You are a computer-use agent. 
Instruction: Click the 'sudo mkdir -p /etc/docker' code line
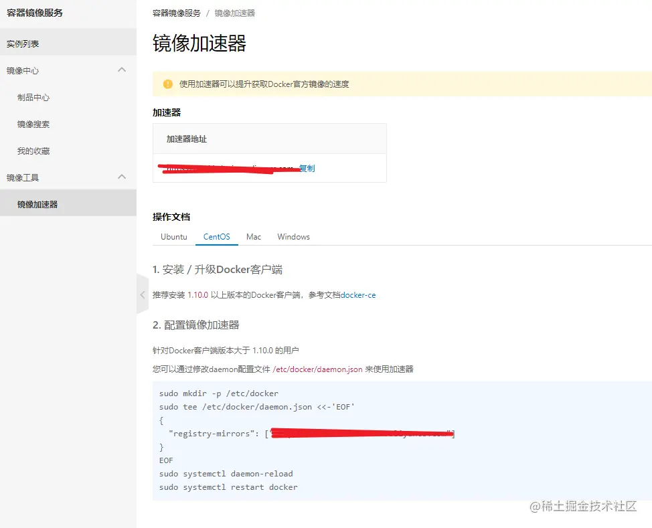219,393
